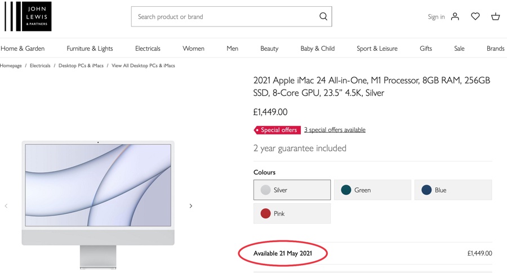Open the Sale menu item
The height and width of the screenshot is (273, 507).
click(459, 48)
